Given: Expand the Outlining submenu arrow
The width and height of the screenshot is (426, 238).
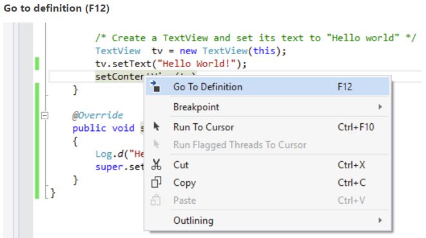Looking at the screenshot, I should pyautogui.click(x=380, y=221).
